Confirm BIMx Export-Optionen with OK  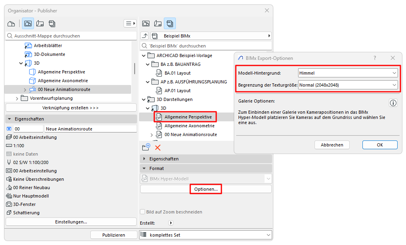[x=380, y=145]
